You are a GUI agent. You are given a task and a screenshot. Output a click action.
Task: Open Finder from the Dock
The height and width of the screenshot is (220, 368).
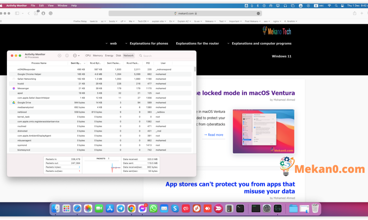pyautogui.click(x=55, y=208)
